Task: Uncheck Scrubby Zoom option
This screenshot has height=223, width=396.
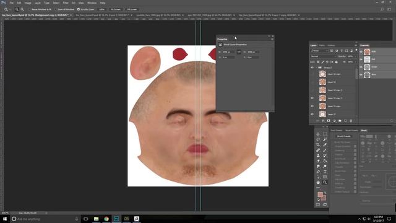Action: [79, 9]
